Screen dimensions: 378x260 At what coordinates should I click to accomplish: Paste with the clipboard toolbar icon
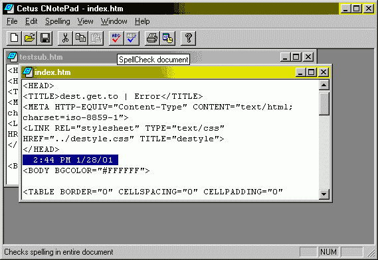click(x=96, y=38)
